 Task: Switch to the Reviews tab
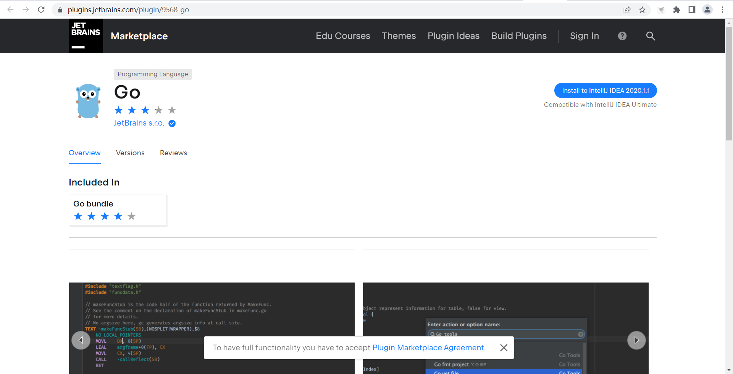pos(173,153)
